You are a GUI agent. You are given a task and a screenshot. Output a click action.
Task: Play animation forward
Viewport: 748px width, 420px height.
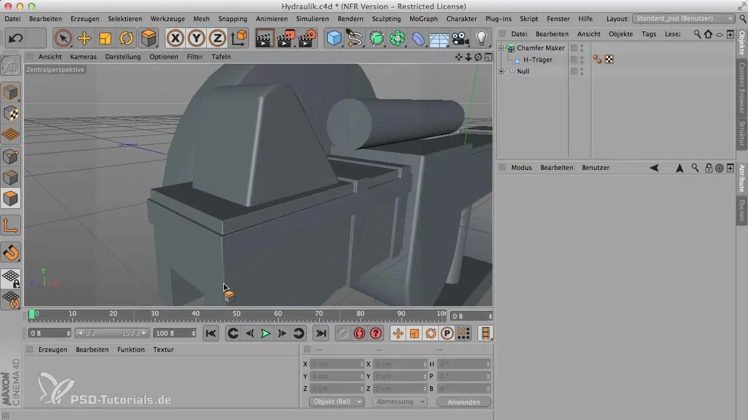[265, 333]
